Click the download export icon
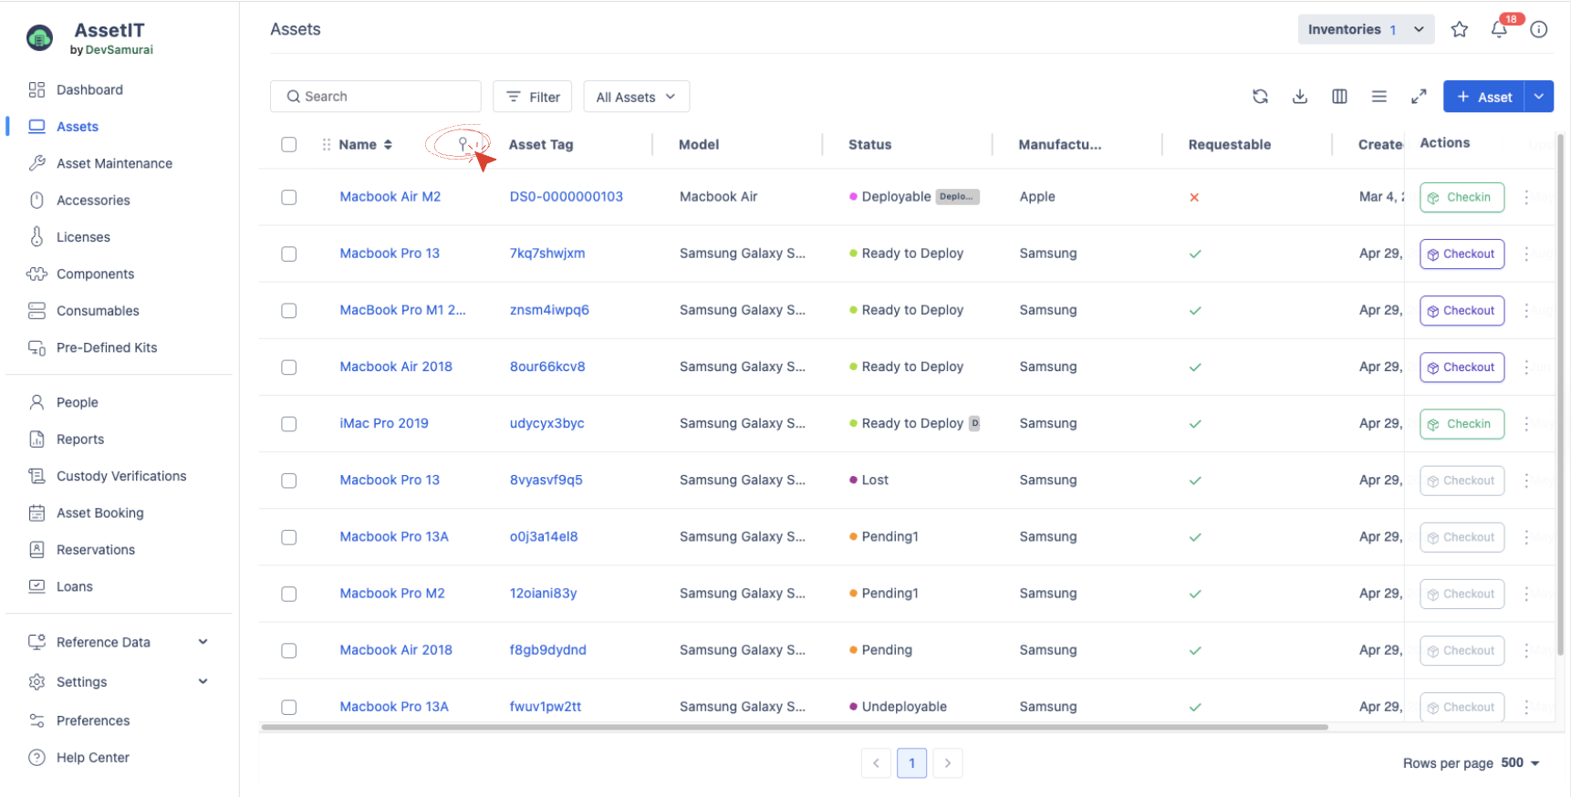The height and width of the screenshot is (797, 1571). coord(1300,97)
